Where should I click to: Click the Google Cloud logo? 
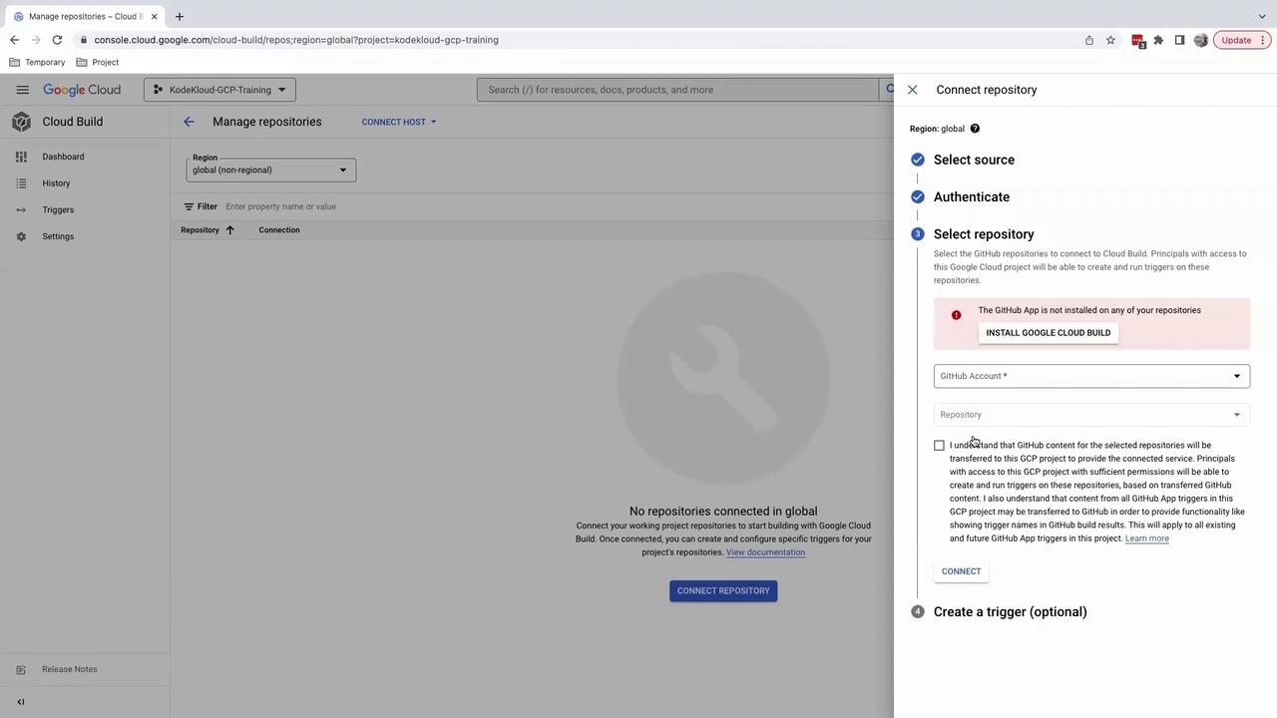click(x=82, y=90)
